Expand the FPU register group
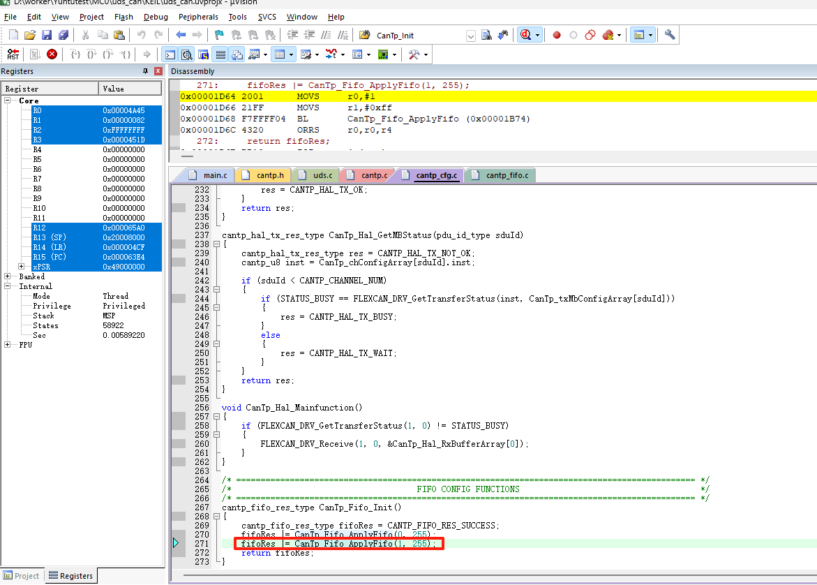The height and width of the screenshot is (585, 817). coord(7,345)
